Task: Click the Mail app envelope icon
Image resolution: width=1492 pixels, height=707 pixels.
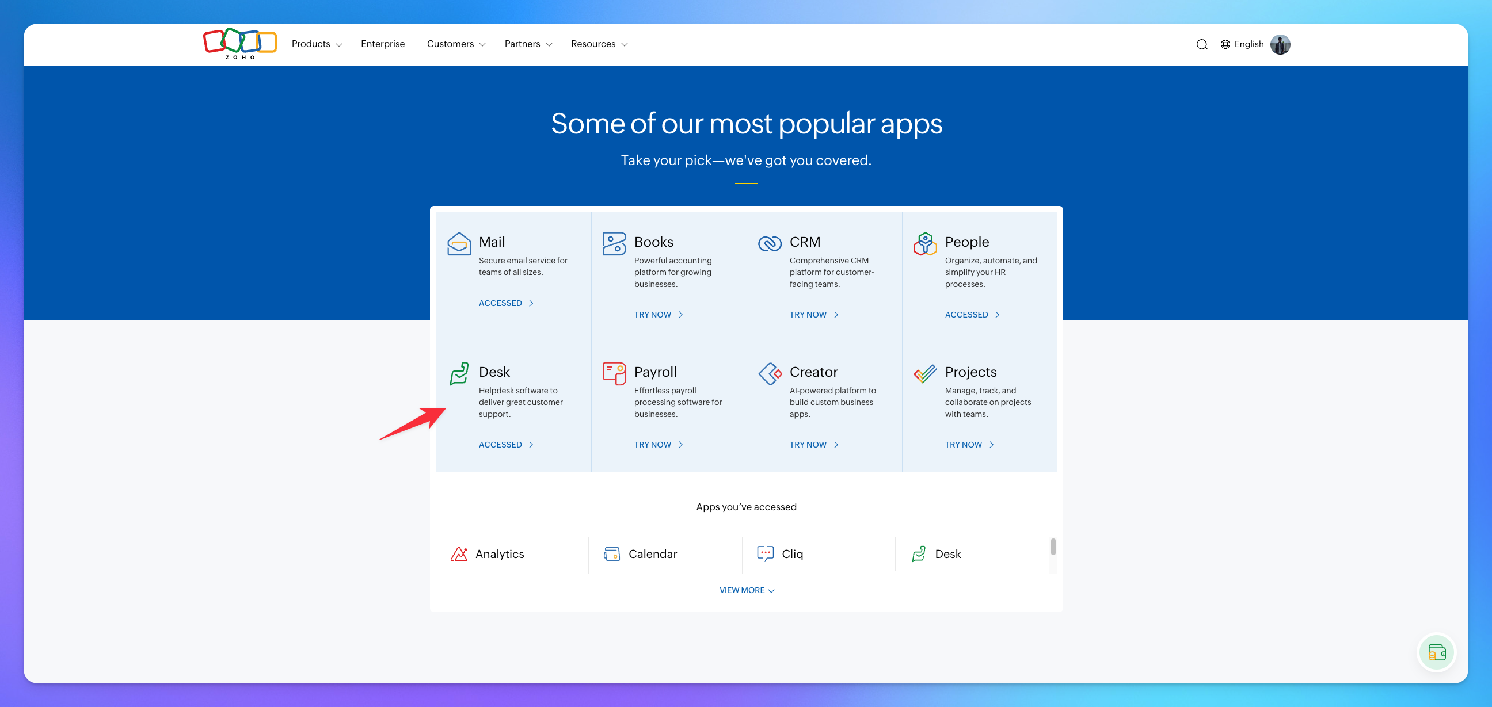Action: (458, 244)
